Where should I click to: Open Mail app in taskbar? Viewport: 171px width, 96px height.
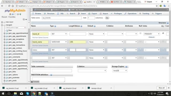click(x=21, y=94)
